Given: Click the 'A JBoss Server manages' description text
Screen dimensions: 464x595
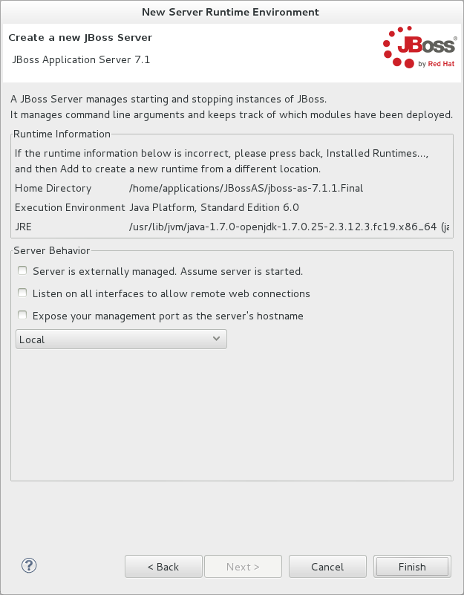Looking at the screenshot, I should (x=169, y=99).
